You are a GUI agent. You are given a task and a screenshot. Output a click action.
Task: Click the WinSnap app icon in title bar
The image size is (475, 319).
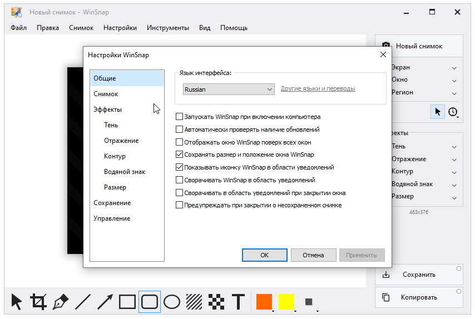[16, 12]
